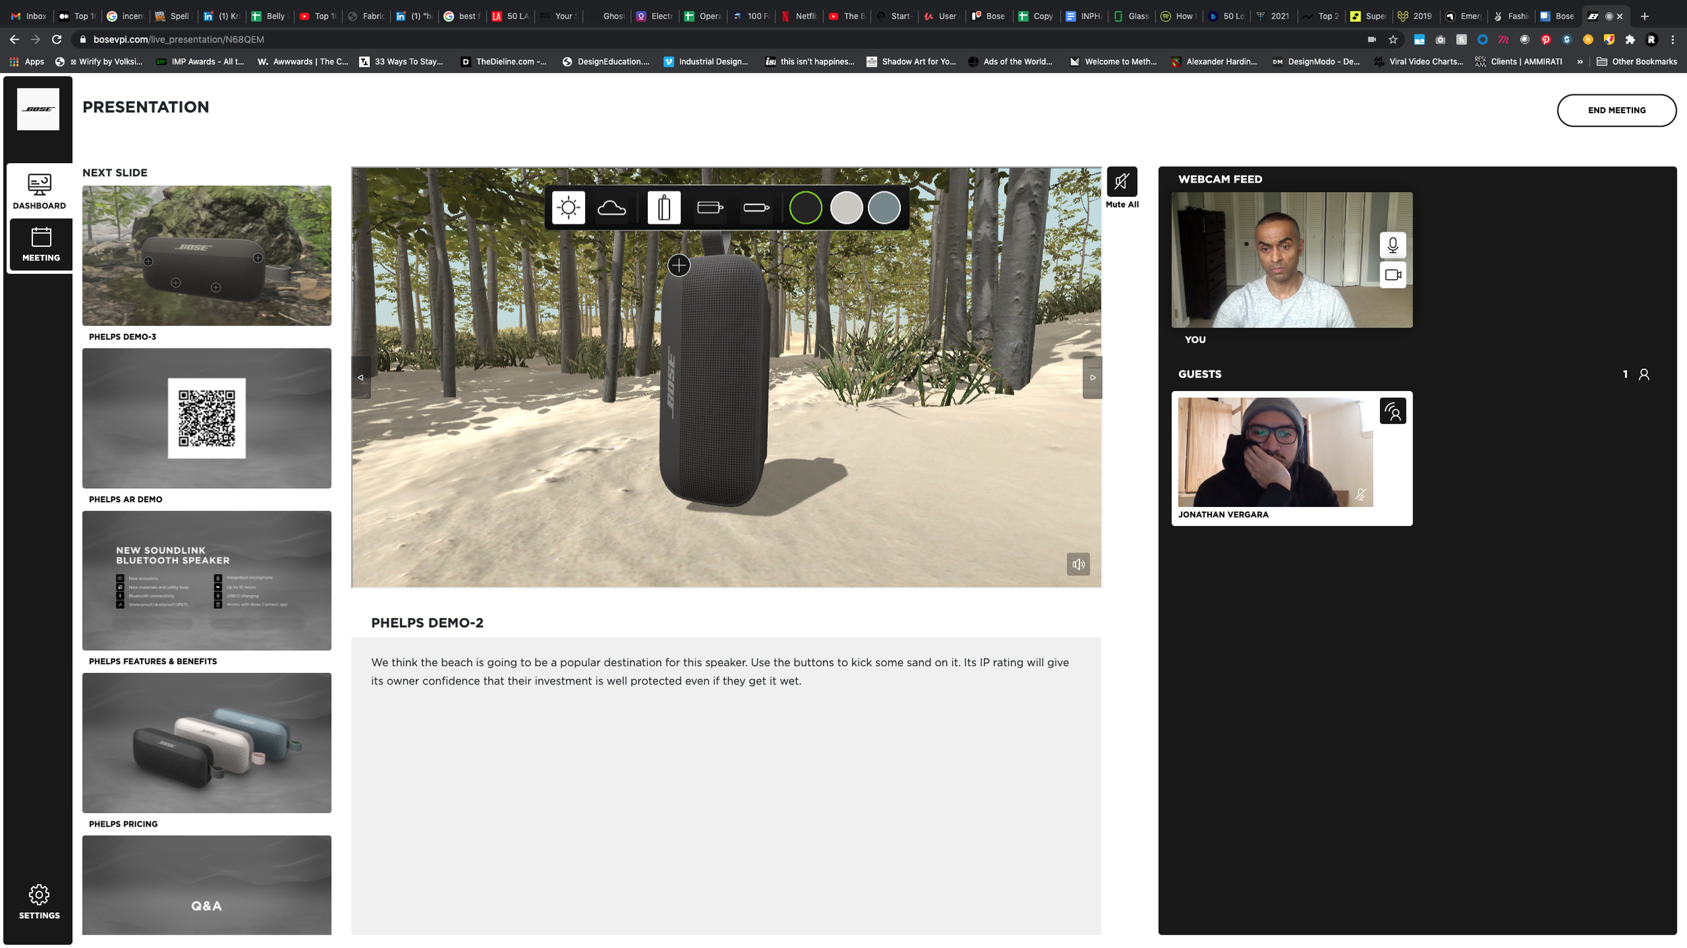Open Settings from sidebar
The width and height of the screenshot is (1687, 948).
click(x=39, y=901)
